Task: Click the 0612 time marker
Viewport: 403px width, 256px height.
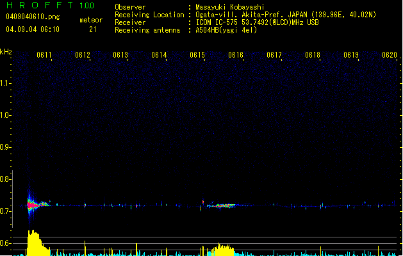Action: click(83, 55)
